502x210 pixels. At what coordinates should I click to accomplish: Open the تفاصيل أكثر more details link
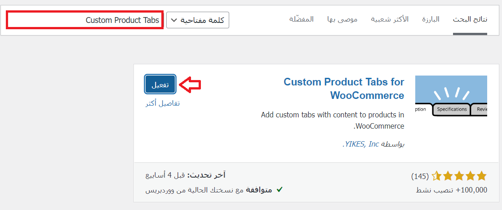[x=162, y=103]
